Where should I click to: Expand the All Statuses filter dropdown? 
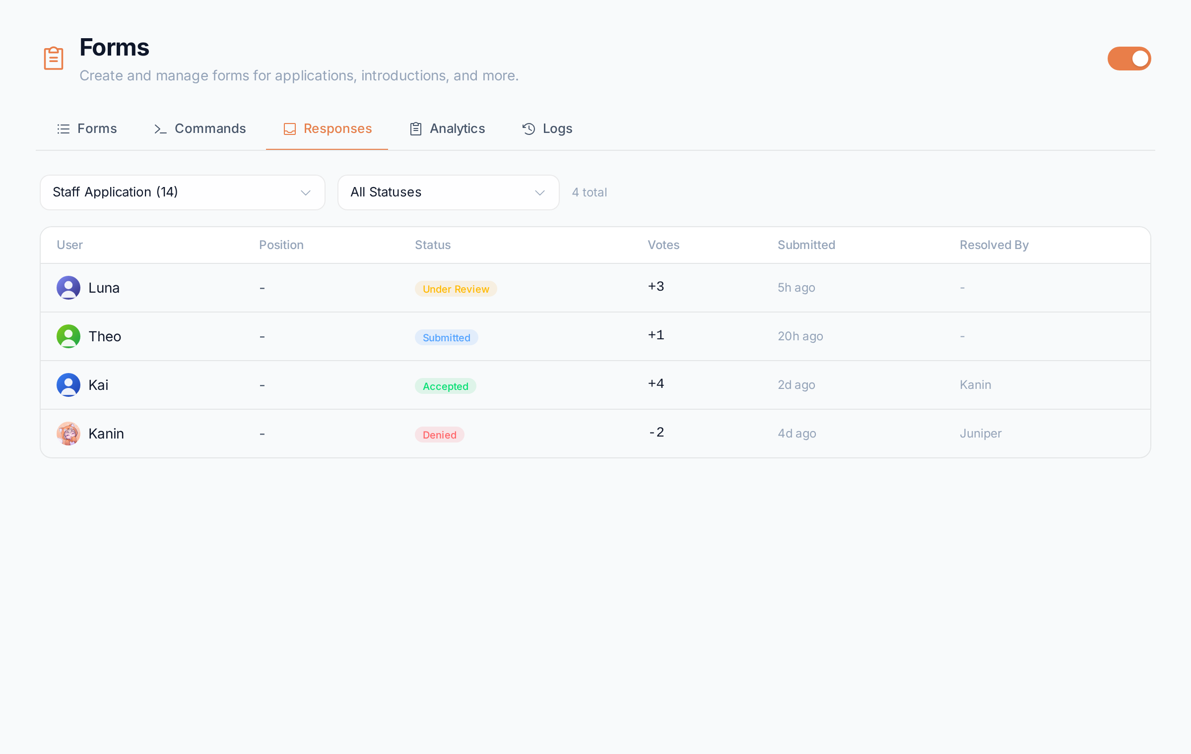coord(449,192)
